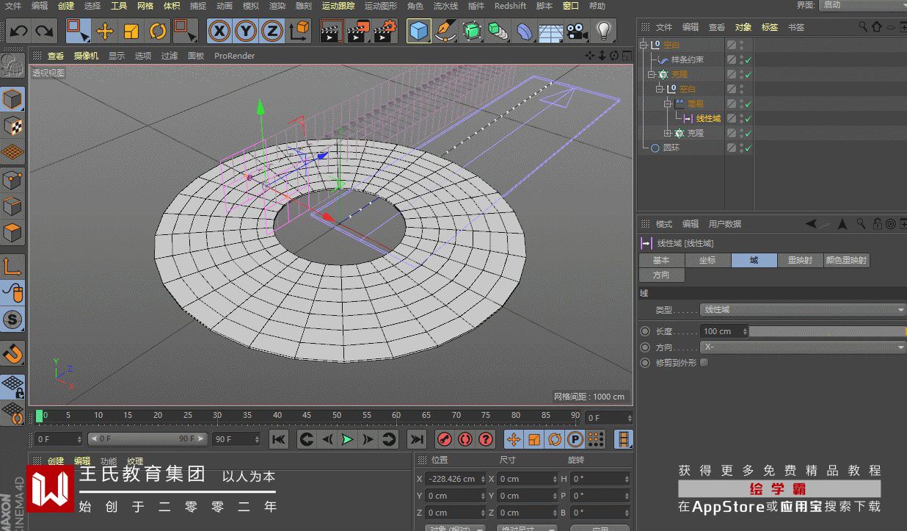Click the X position field -228.426 cm
This screenshot has width=907, height=531.
point(453,479)
